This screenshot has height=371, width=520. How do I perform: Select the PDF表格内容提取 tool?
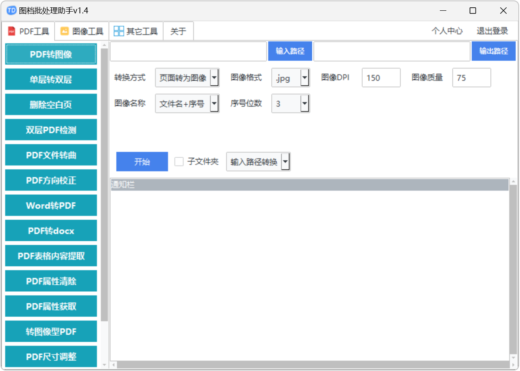click(51, 256)
